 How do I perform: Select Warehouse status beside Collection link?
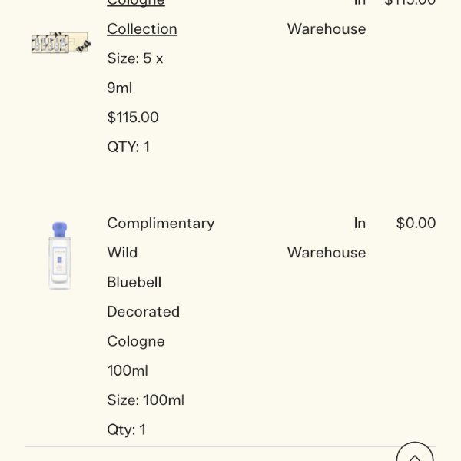[327, 29]
